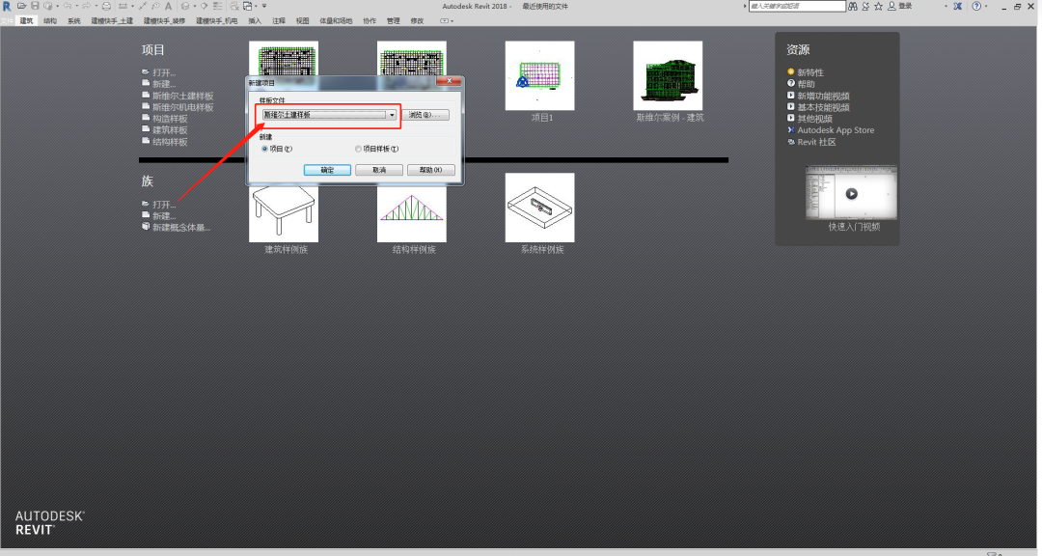Image resolution: width=1042 pixels, height=556 pixels.
Task: Expand the sync icon dropdown arrow
Action: pos(57,6)
